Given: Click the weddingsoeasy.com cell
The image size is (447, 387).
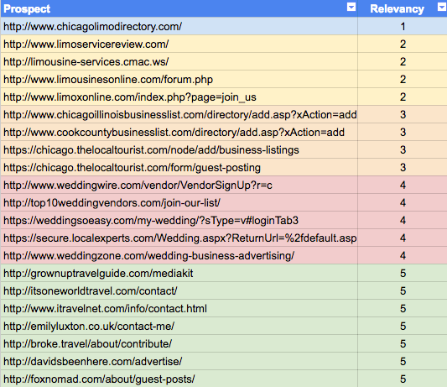Looking at the screenshot, I should click(179, 220).
